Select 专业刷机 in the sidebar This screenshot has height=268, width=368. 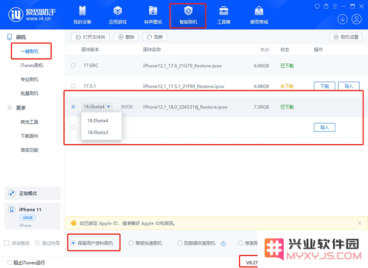pos(29,79)
